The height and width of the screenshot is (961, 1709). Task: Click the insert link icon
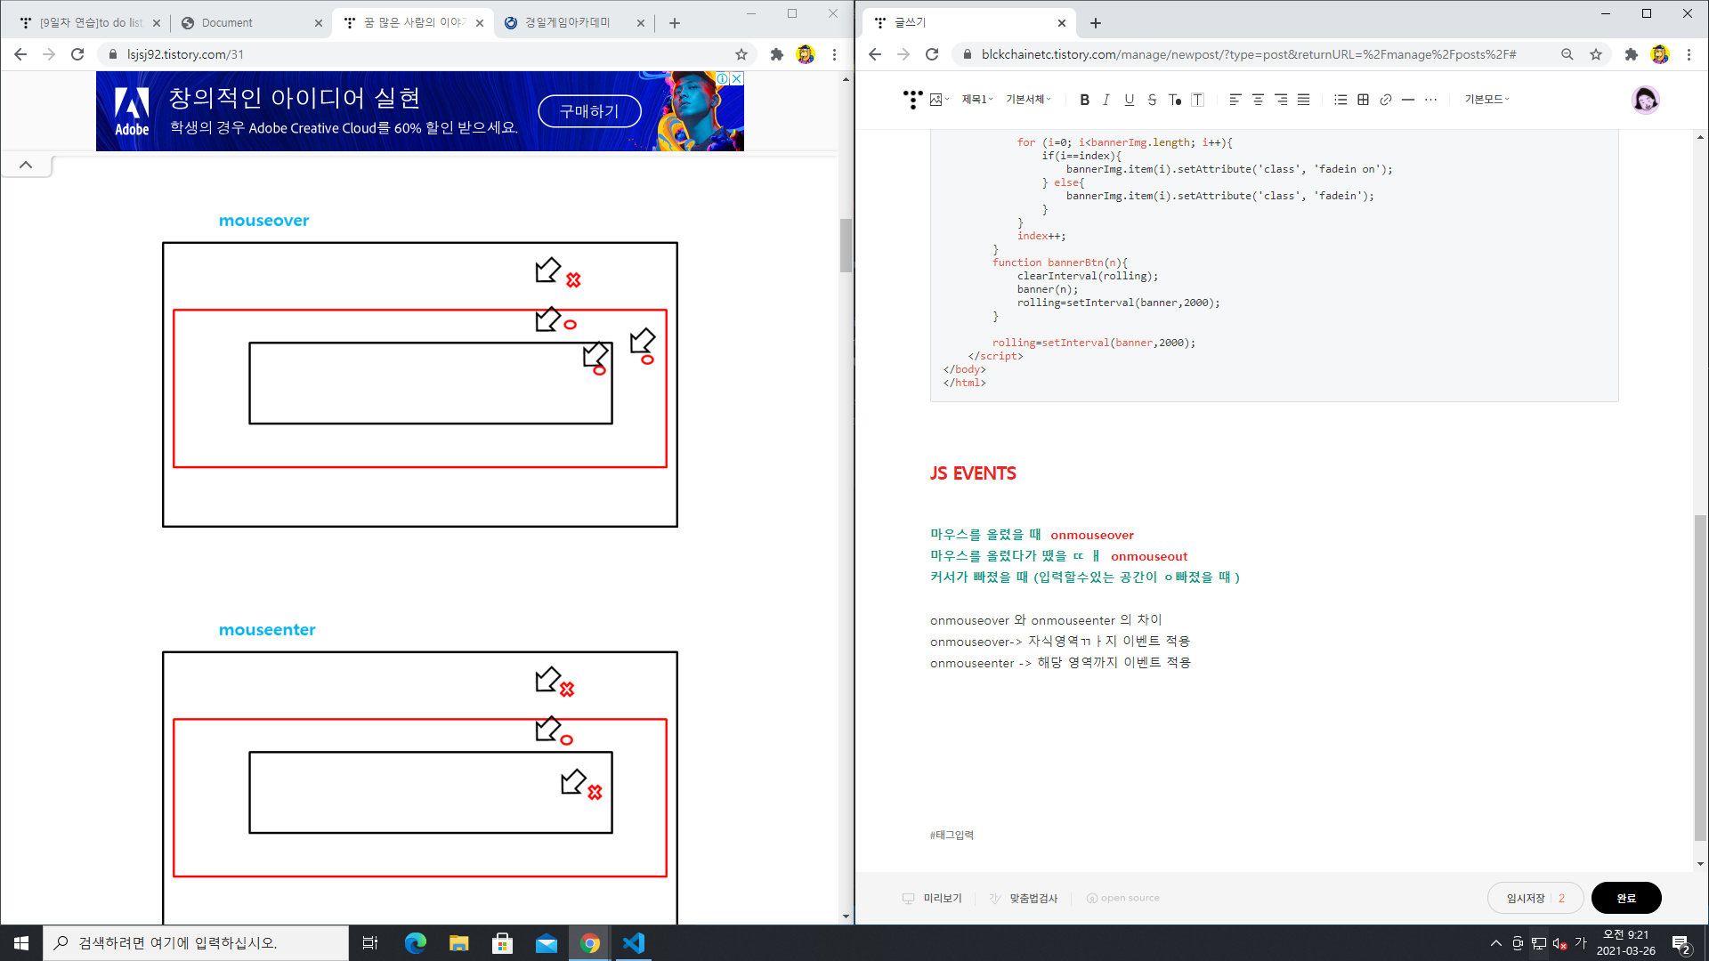1385,100
